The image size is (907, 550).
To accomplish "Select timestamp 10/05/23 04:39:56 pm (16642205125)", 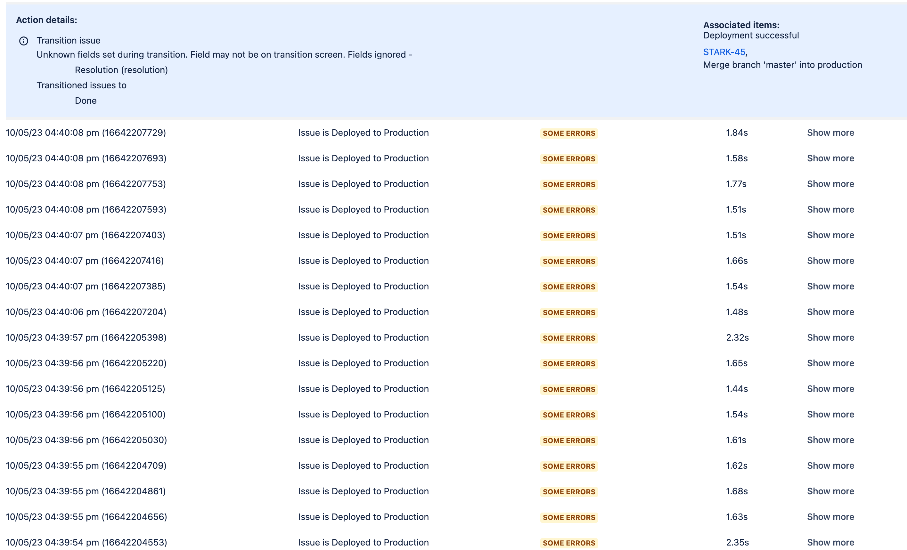I will pos(86,389).
